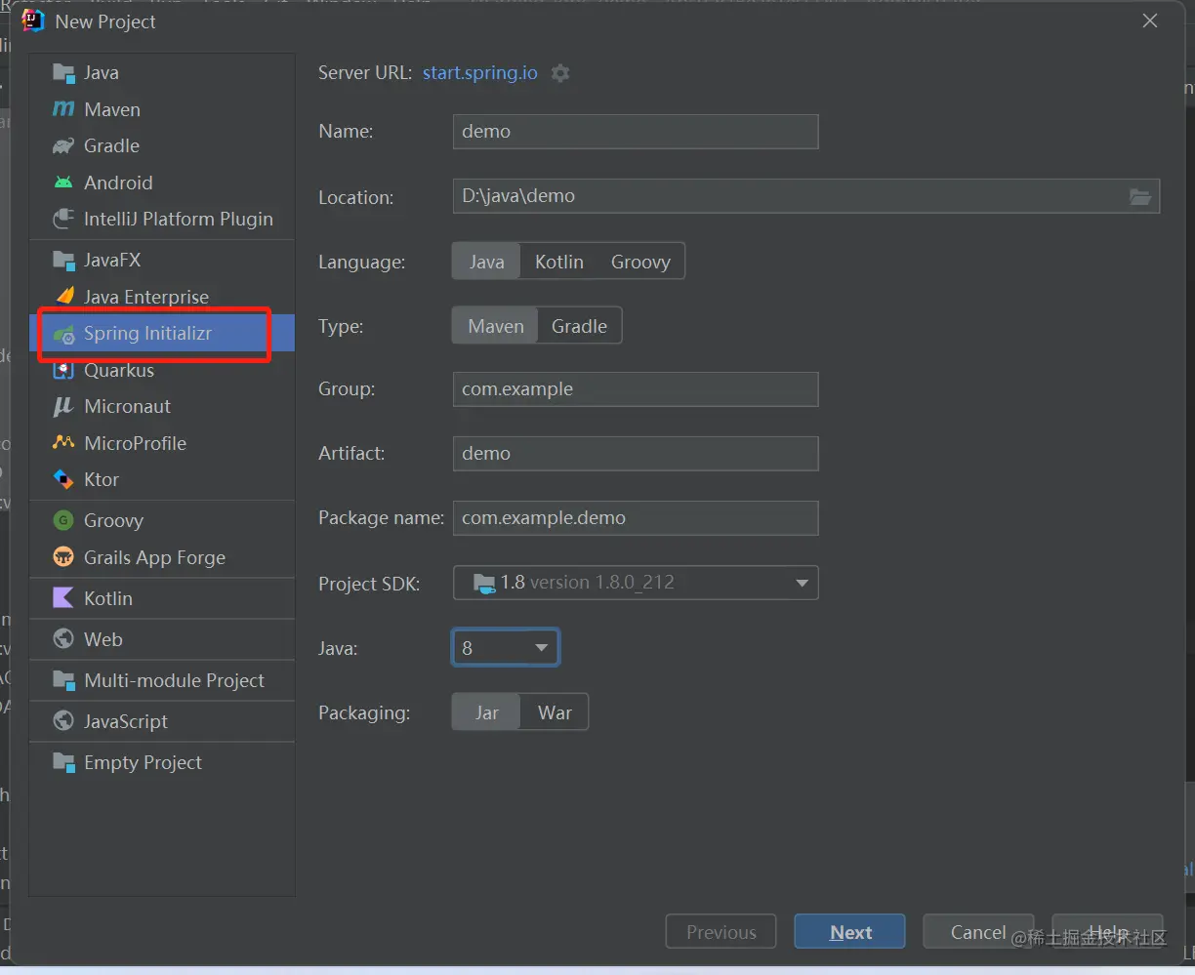Select Maven project type in sidebar
The height and width of the screenshot is (975, 1195).
(162, 109)
